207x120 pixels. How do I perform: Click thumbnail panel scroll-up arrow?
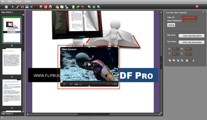pos(23,15)
